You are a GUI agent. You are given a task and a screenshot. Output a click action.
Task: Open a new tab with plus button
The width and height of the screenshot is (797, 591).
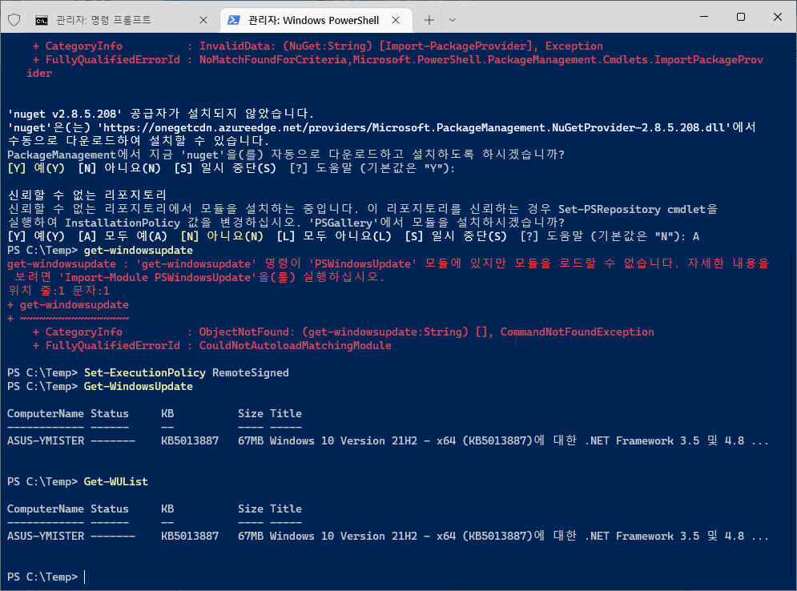[x=429, y=20]
